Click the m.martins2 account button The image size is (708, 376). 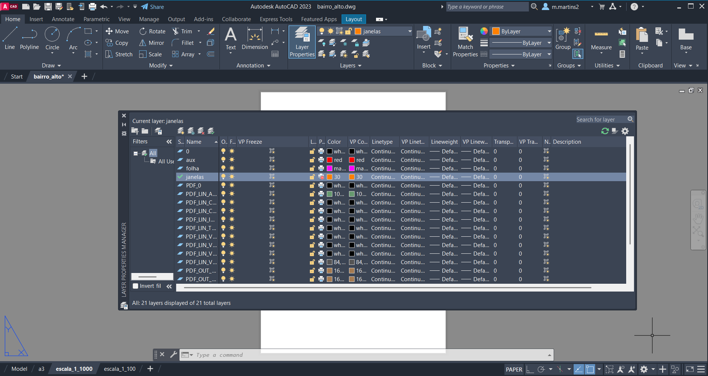pos(561,7)
